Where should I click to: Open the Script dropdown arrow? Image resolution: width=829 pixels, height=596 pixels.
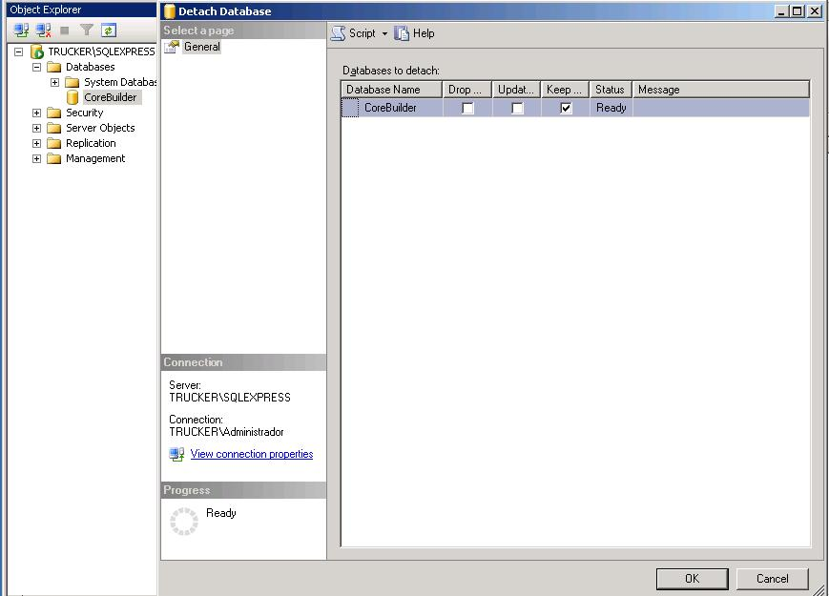point(384,33)
